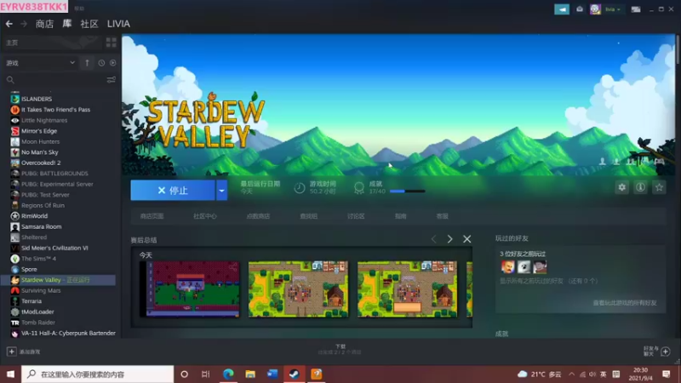The height and width of the screenshot is (383, 681).
Task: Select Sheltered in library list
Action: (34, 237)
